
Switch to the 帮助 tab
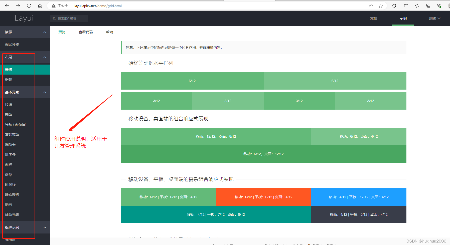[109, 32]
